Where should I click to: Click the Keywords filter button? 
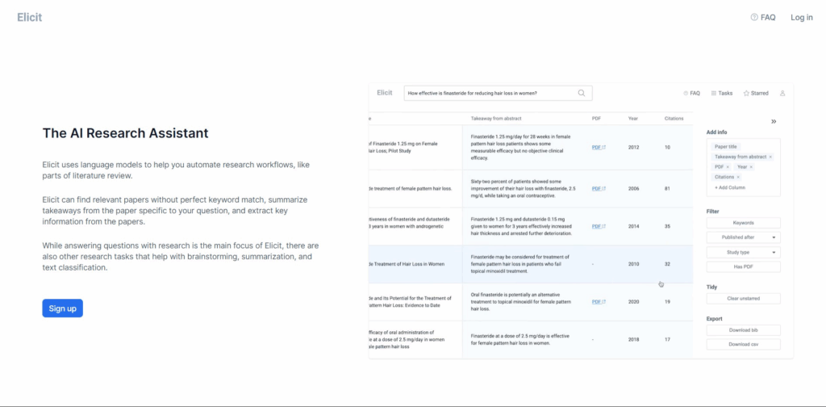click(743, 223)
